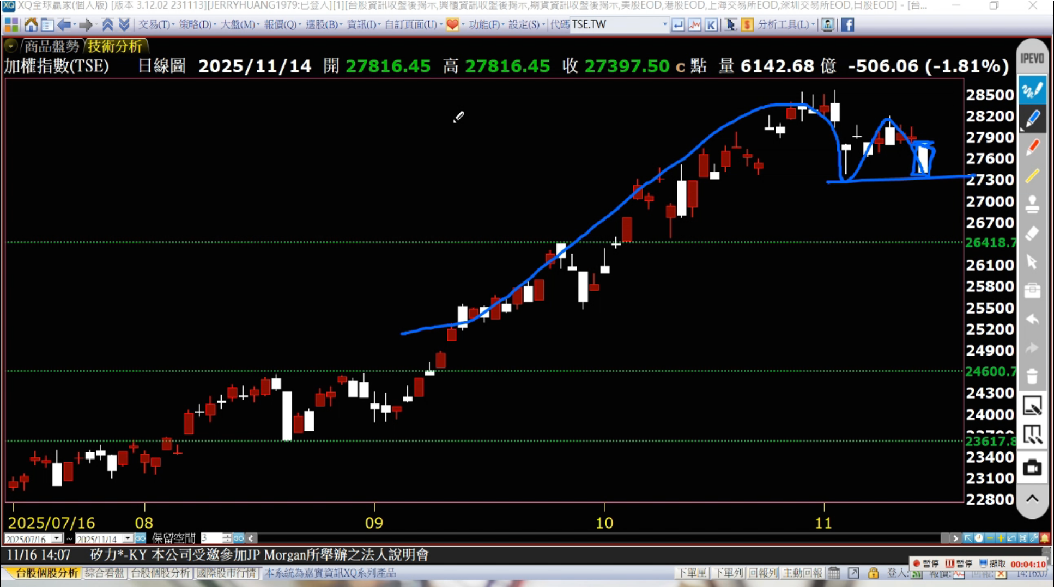The height and width of the screenshot is (588, 1054).
Task: Click the trash clear-drawings icon
Action: click(x=1032, y=376)
